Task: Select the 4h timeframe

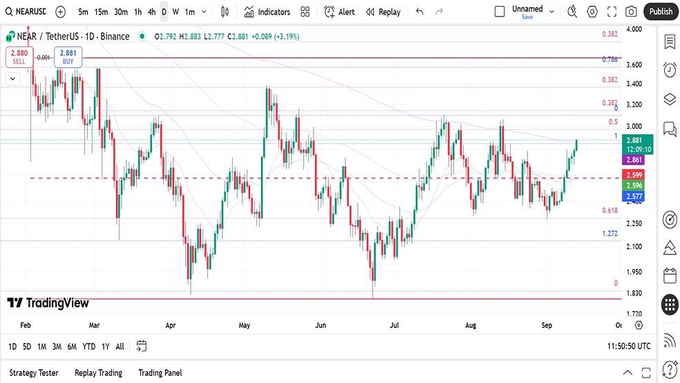Action: pyautogui.click(x=151, y=12)
